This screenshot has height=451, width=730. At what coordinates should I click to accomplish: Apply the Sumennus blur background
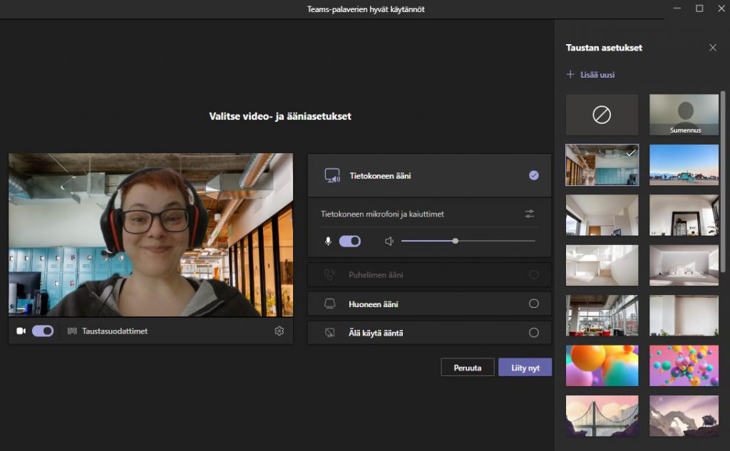pyautogui.click(x=684, y=115)
